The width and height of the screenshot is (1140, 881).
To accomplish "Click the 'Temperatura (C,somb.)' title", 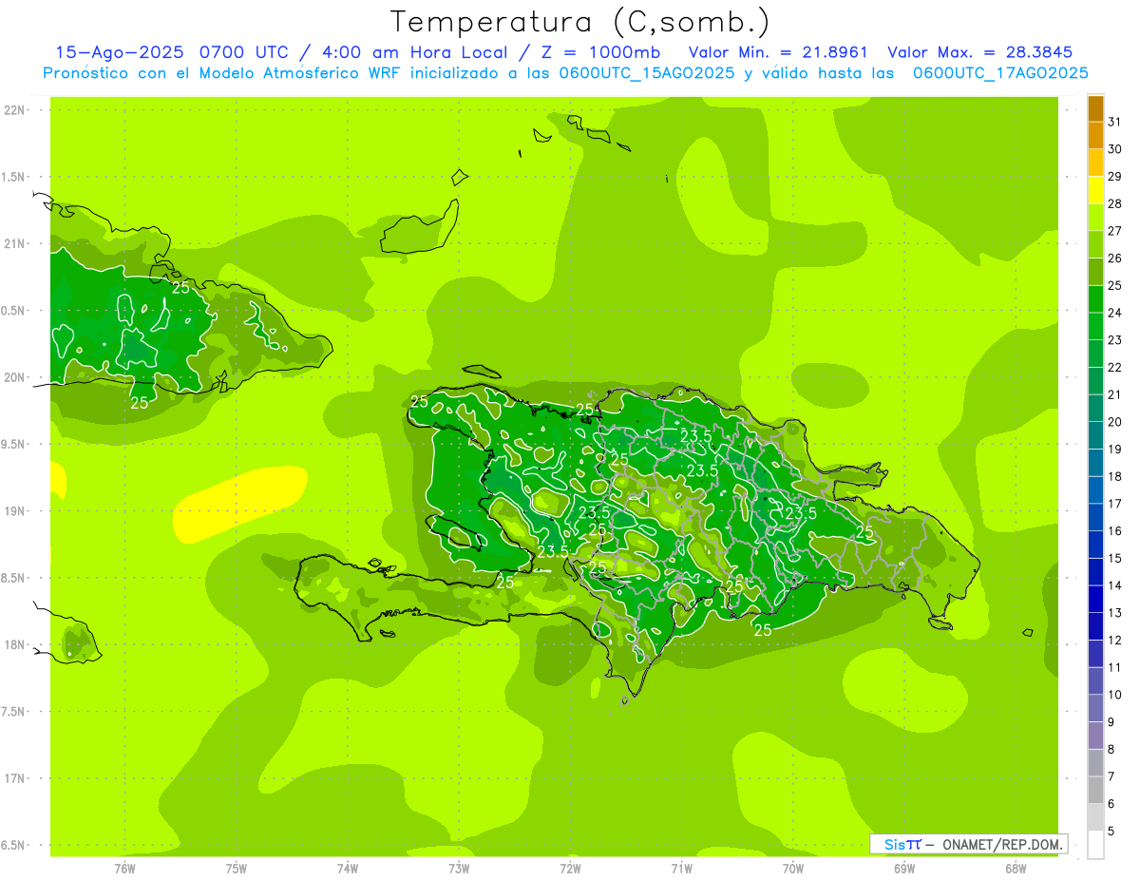I will pos(580,23).
